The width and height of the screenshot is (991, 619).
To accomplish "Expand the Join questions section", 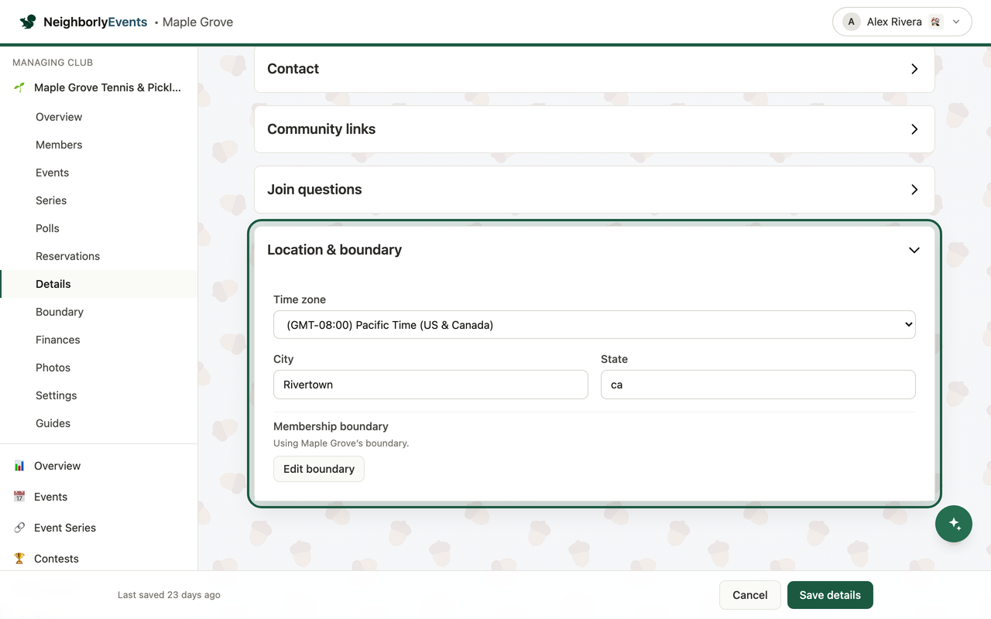I will click(x=595, y=190).
